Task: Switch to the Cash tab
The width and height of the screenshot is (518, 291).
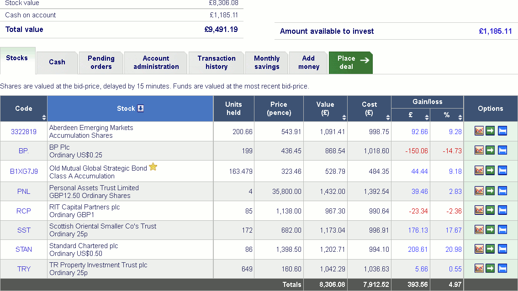Action: 57,62
